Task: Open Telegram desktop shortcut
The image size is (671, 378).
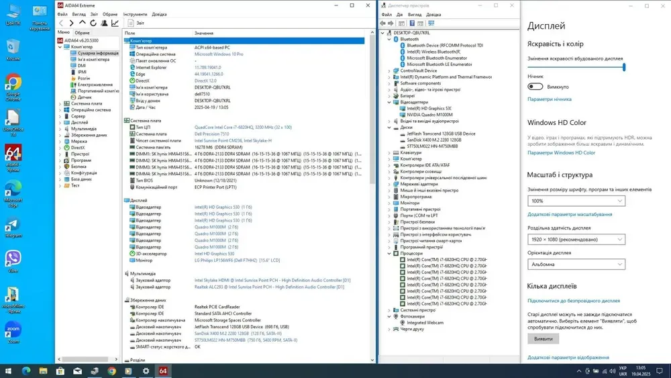Action: point(13,226)
